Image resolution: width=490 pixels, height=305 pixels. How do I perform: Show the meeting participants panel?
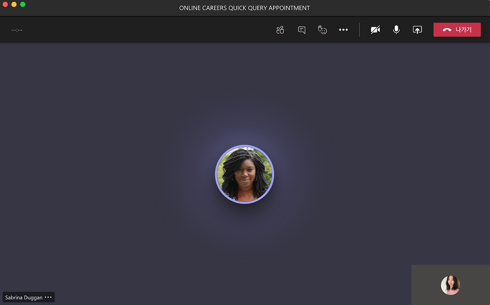click(280, 30)
